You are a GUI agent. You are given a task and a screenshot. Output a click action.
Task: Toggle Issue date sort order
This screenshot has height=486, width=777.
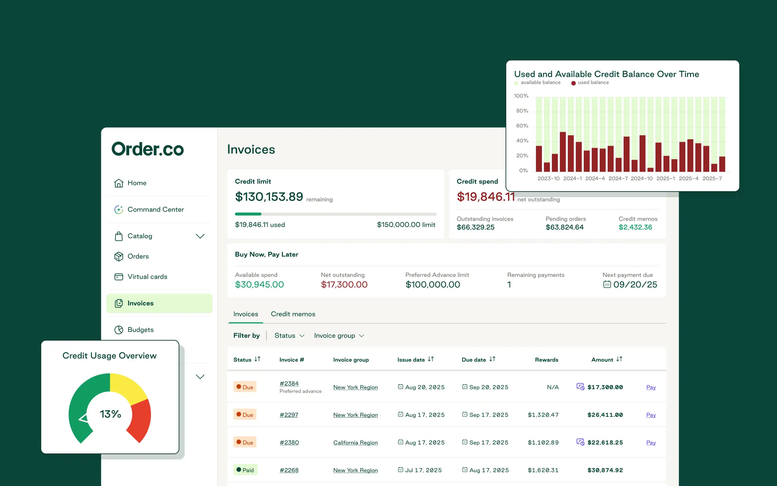coord(431,359)
